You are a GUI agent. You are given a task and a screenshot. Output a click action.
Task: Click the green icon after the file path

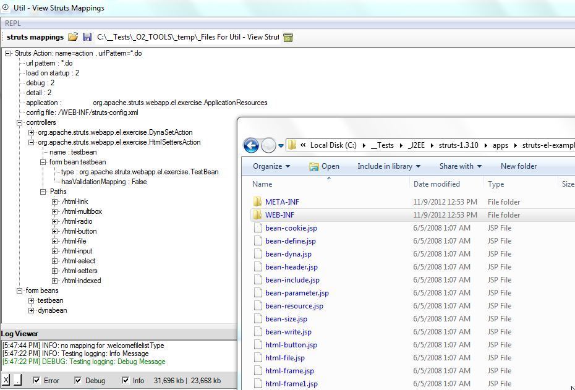(x=287, y=37)
